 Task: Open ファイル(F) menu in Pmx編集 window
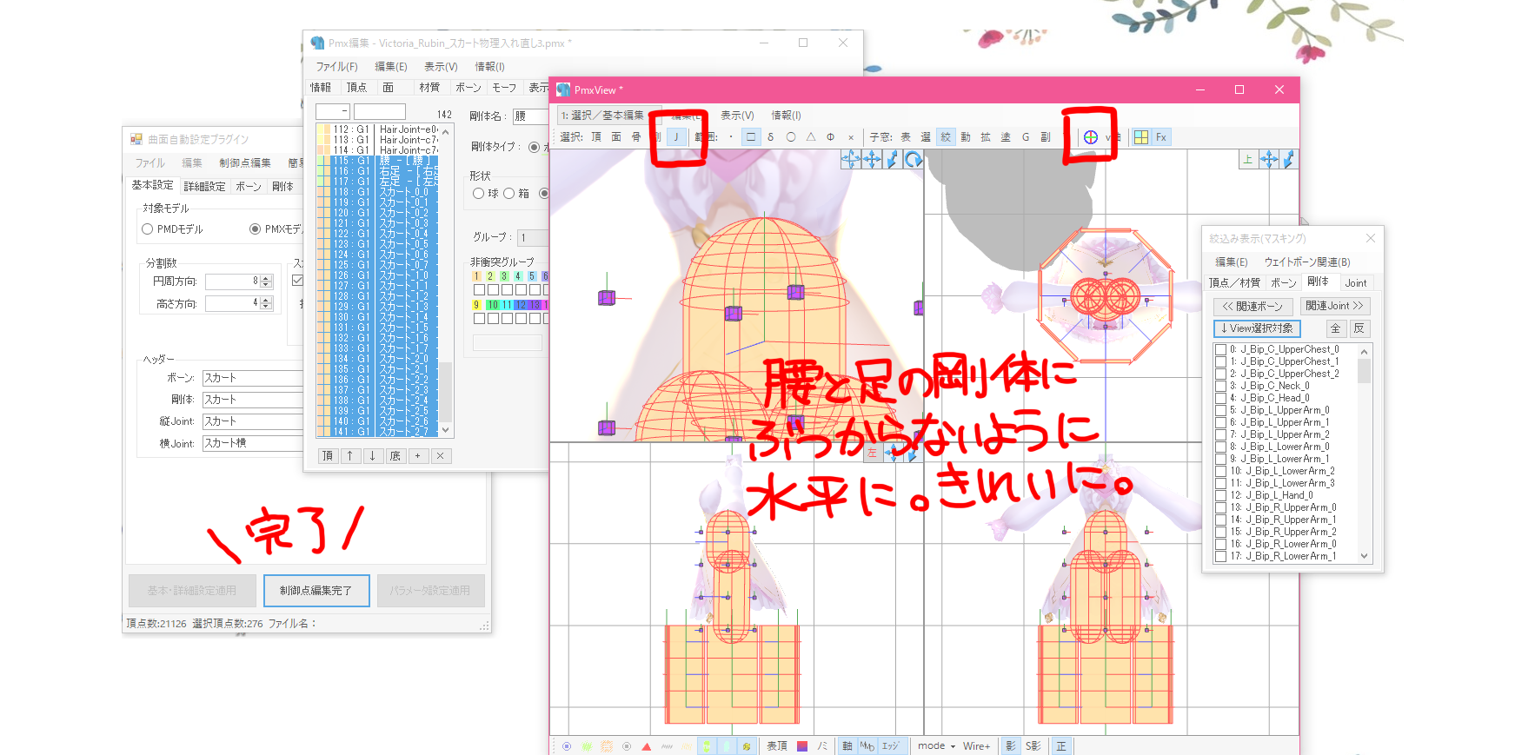(x=336, y=67)
